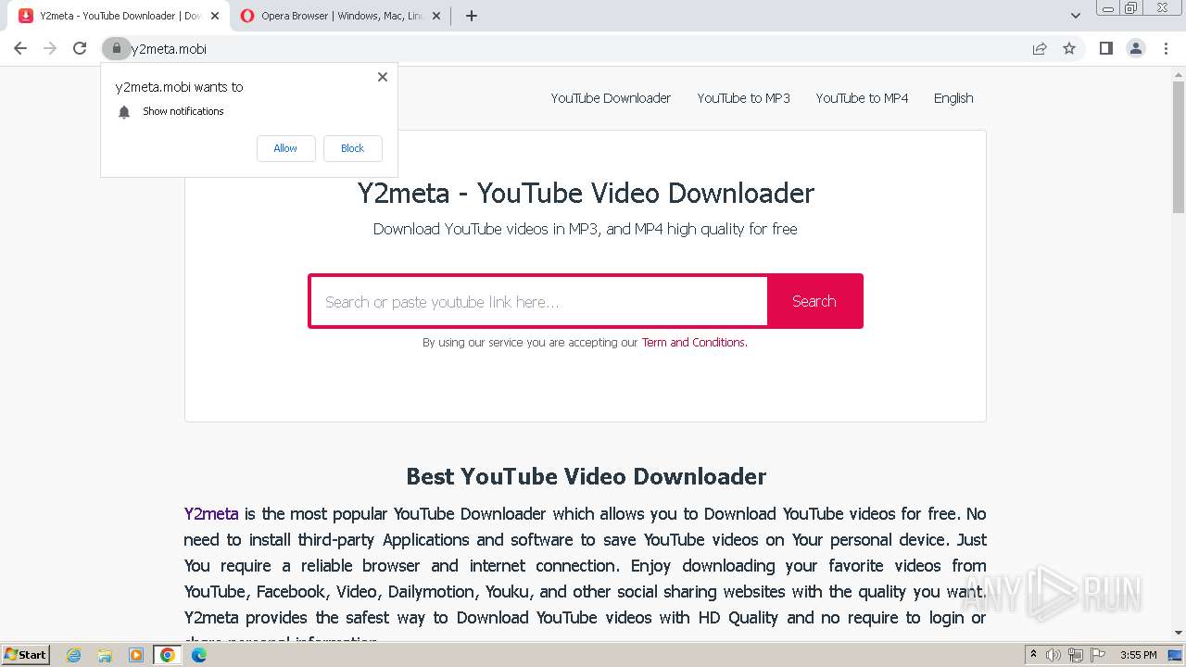Viewport: 1186px width, 667px height.
Task: Open the side panel icon
Action: [1105, 48]
